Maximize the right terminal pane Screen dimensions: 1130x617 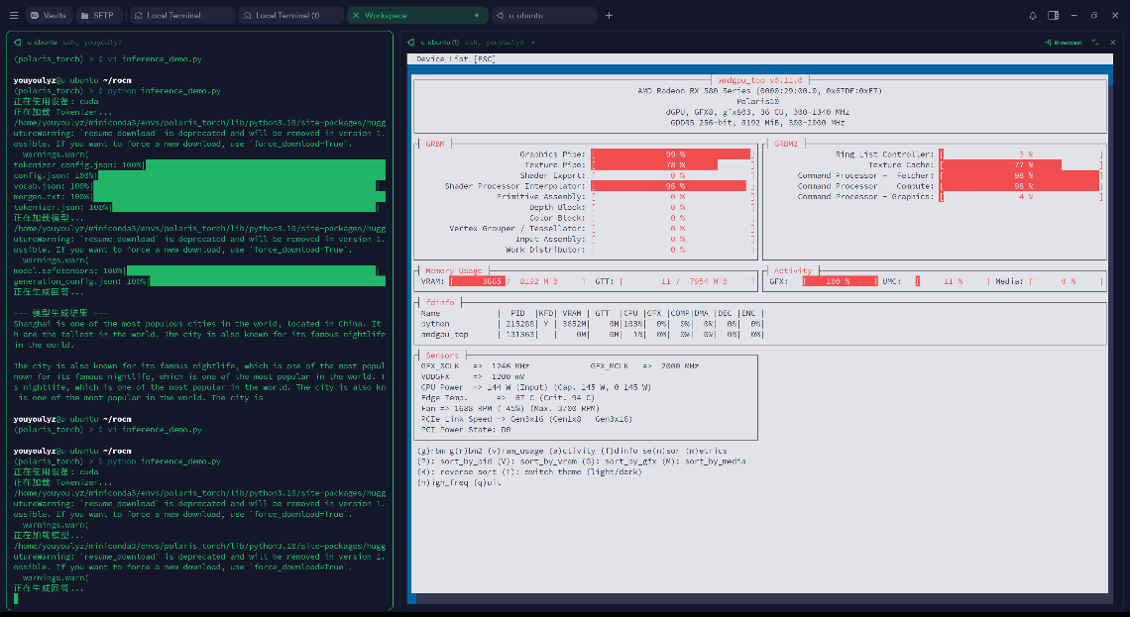[1095, 43]
